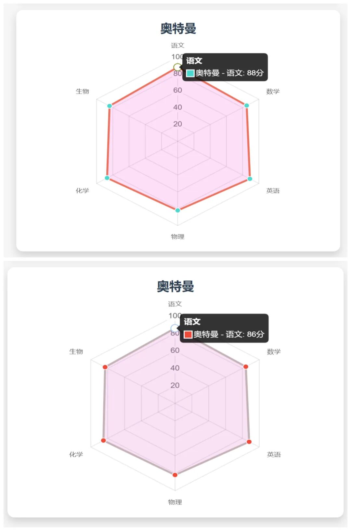351x531 pixels.
Task: Click the hollow 语文 point beside 88分 tooltip
Action: (177, 68)
